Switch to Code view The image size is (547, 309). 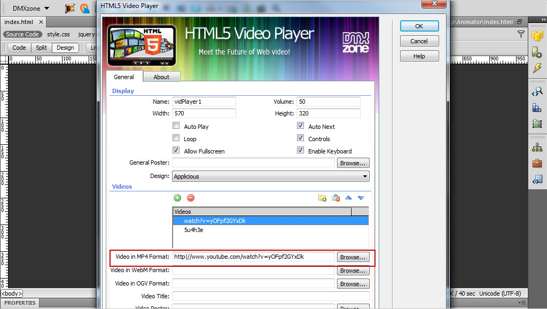(x=19, y=48)
